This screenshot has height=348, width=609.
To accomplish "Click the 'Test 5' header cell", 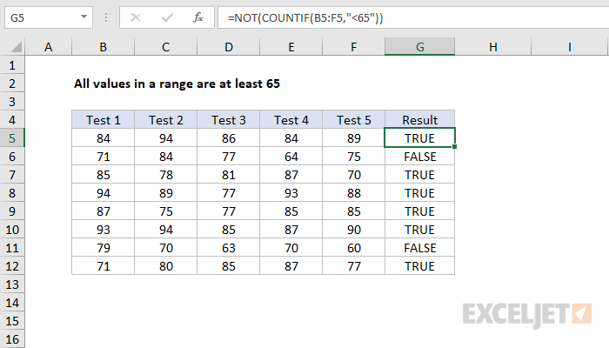I will [353, 120].
